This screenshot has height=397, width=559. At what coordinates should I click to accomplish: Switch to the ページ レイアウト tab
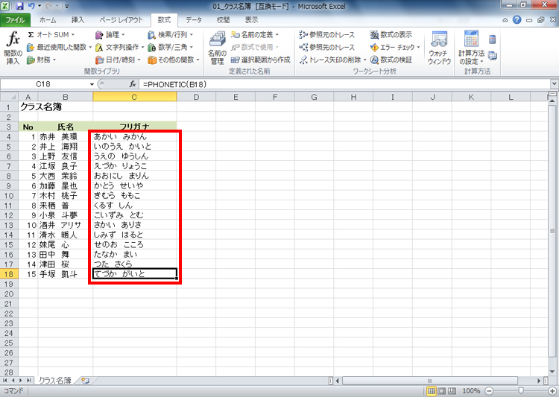pos(121,20)
